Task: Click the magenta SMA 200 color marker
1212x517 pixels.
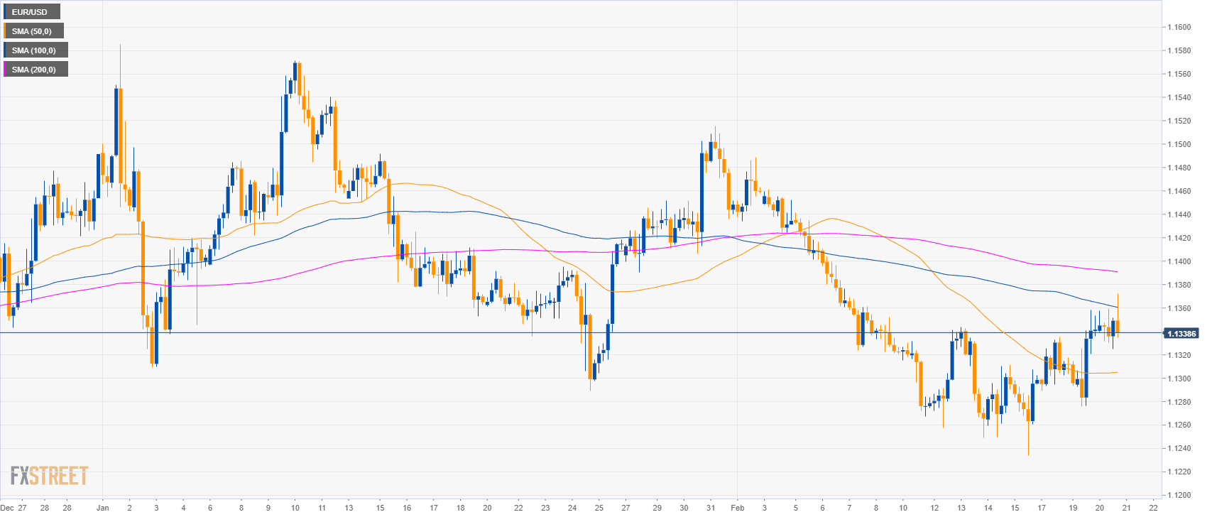Action: (4, 70)
